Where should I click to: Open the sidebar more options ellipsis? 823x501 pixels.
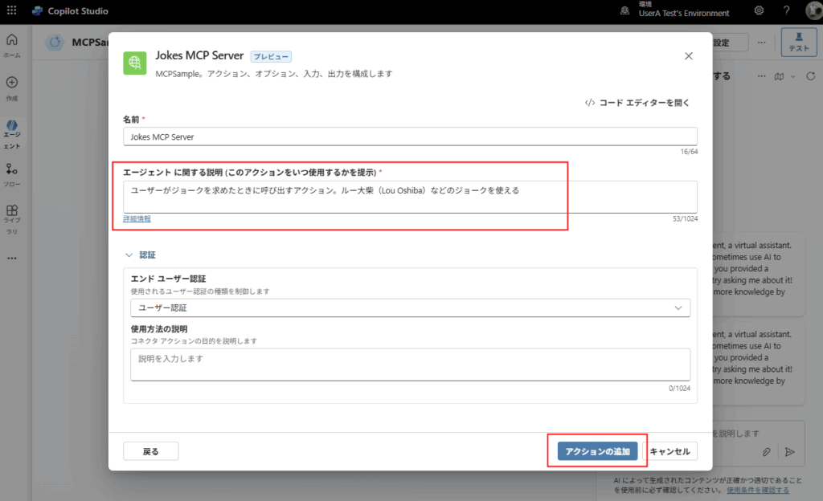tap(11, 258)
